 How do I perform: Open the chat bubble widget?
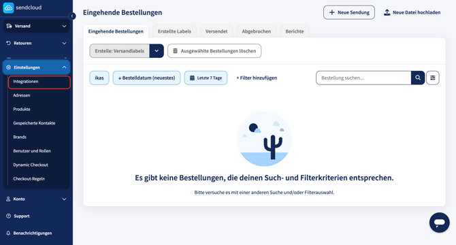(x=440, y=223)
